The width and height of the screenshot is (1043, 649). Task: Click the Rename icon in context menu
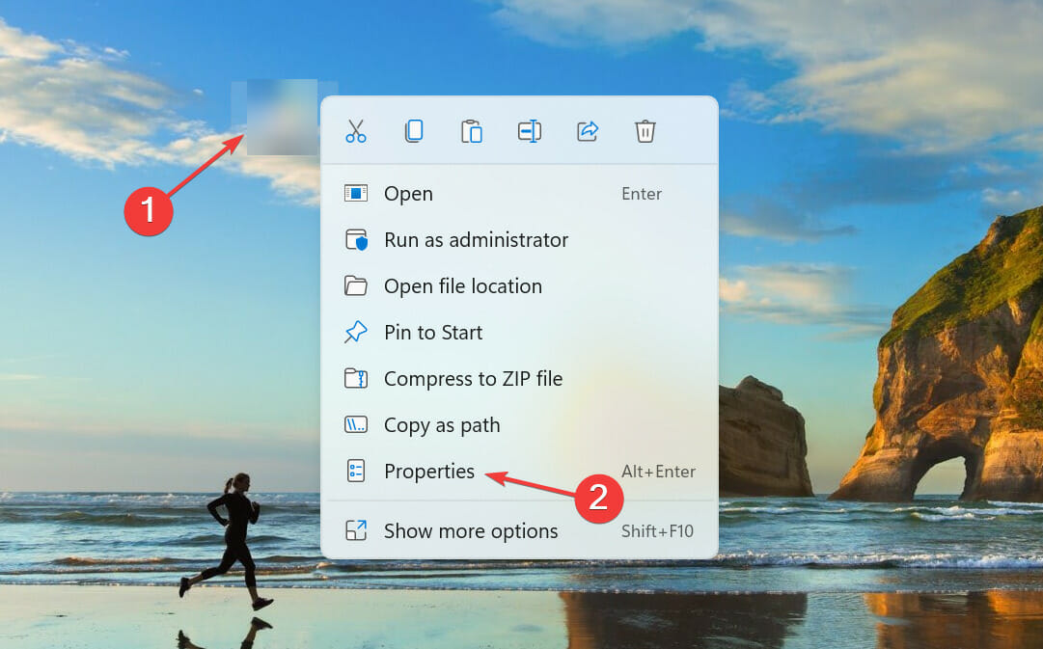coord(530,131)
